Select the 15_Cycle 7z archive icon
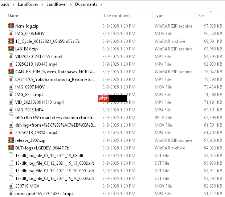The height and width of the screenshot is (197, 225). point(11,41)
